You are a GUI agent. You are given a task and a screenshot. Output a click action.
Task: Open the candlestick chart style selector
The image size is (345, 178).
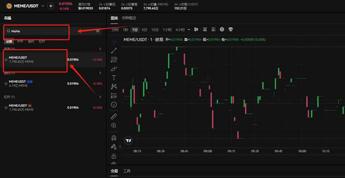coord(196,29)
